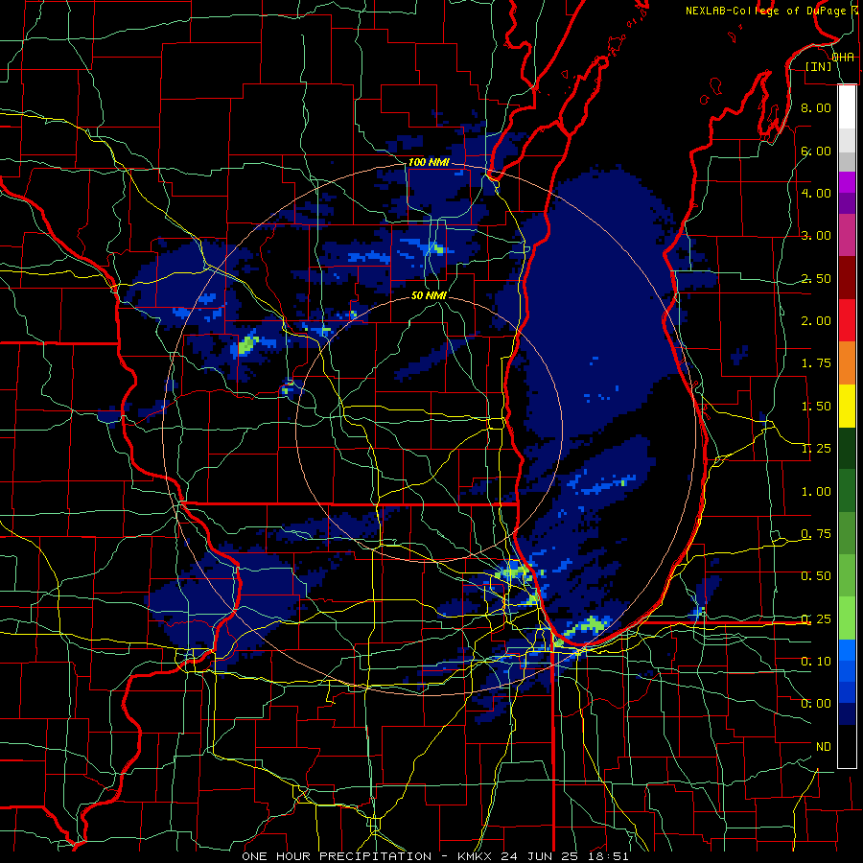Click the 3.00 legend value

click(816, 236)
